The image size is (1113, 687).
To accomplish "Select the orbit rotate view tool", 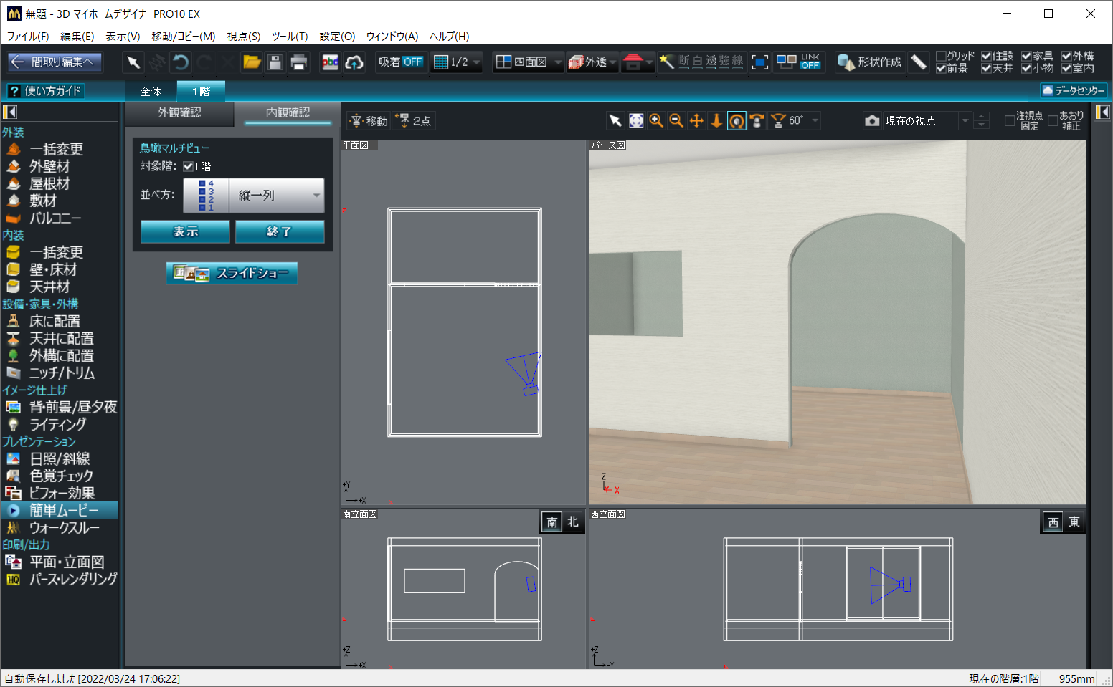I will tap(737, 121).
